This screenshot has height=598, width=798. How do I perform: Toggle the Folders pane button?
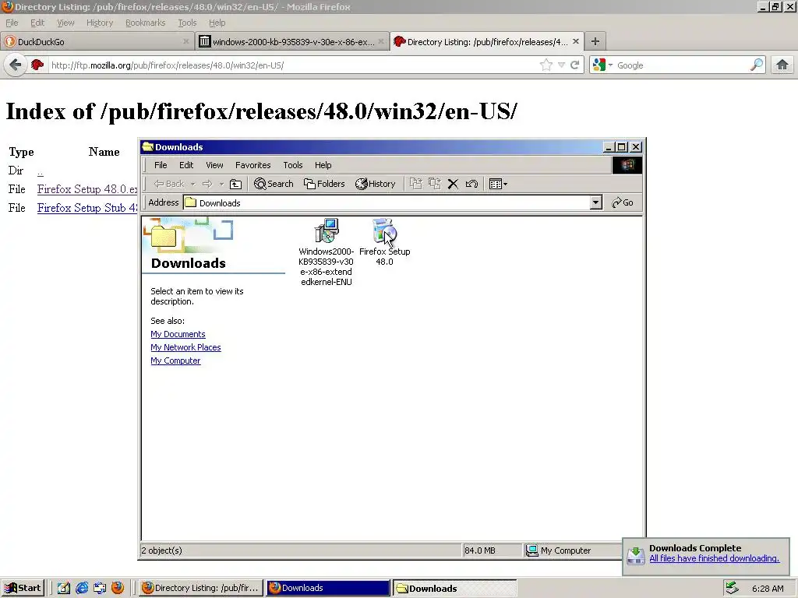[324, 184]
